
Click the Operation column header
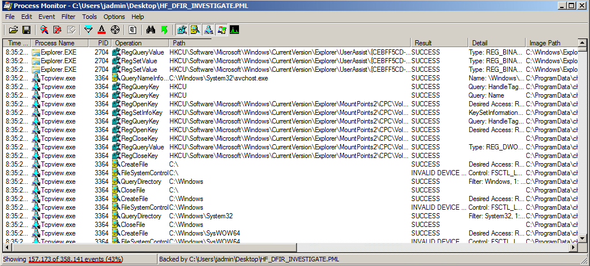(140, 43)
